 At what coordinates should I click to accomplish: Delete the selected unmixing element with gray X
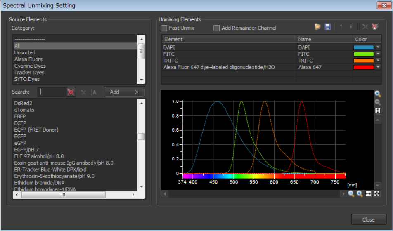(x=365, y=26)
